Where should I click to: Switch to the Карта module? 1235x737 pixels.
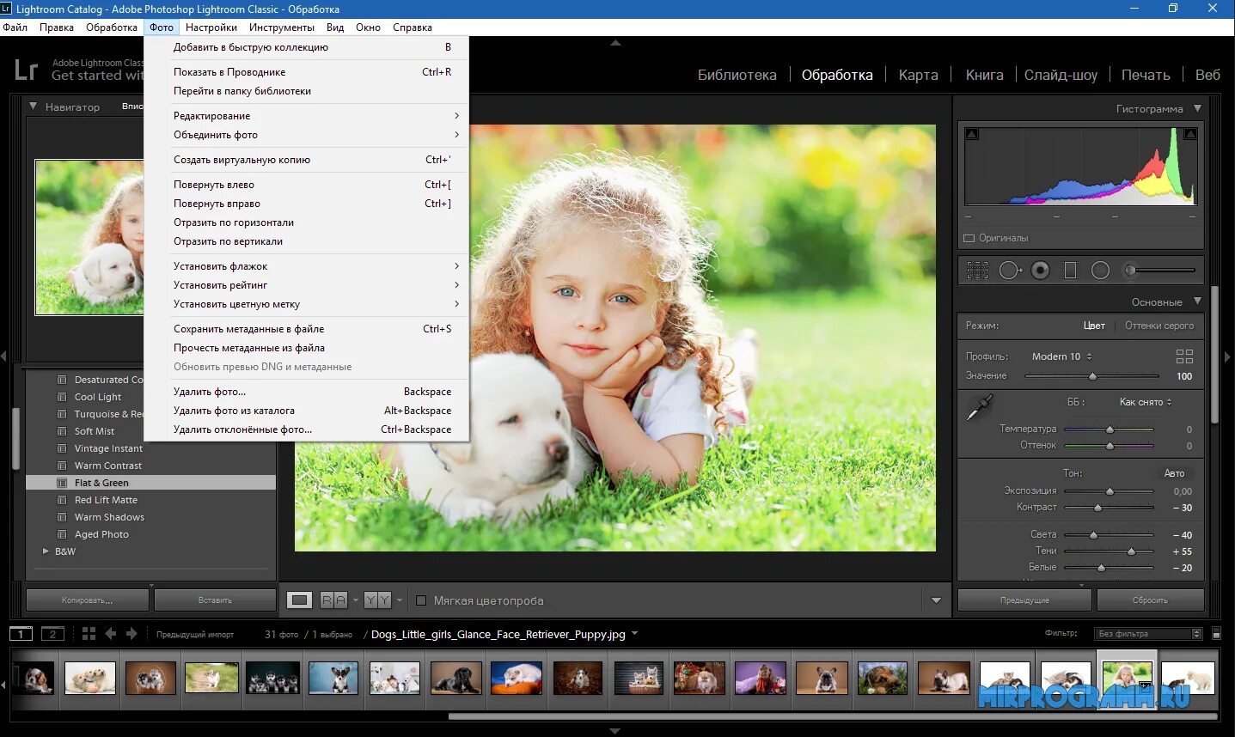point(918,75)
